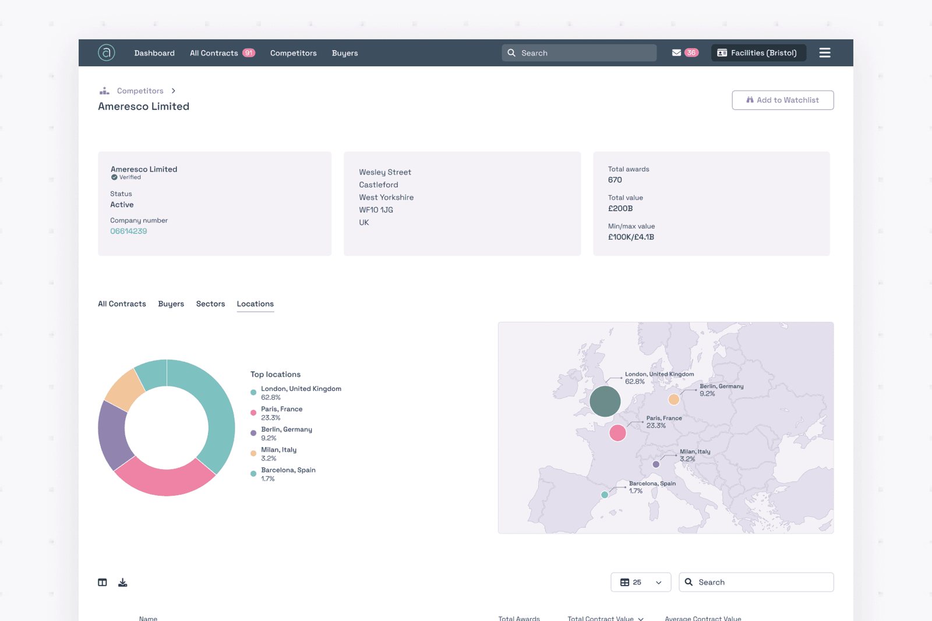Switch to the Sectors tab
This screenshot has width=932, height=621.
[x=210, y=304]
